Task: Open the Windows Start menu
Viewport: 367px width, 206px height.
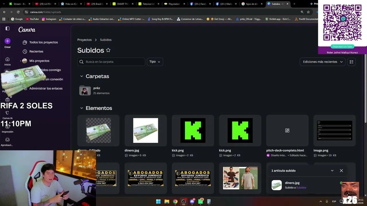Action: click(x=158, y=201)
